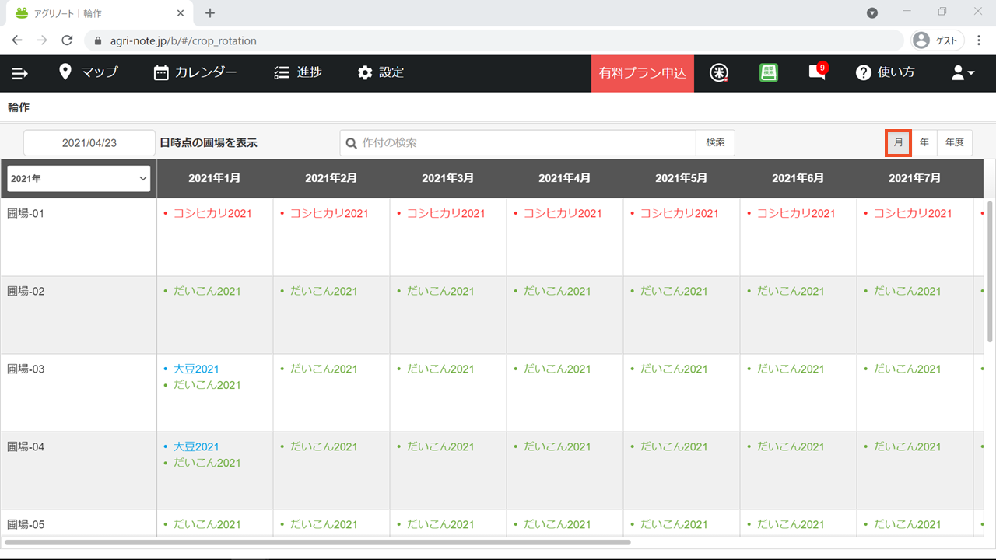Click the circular asterisk icon

point(719,72)
